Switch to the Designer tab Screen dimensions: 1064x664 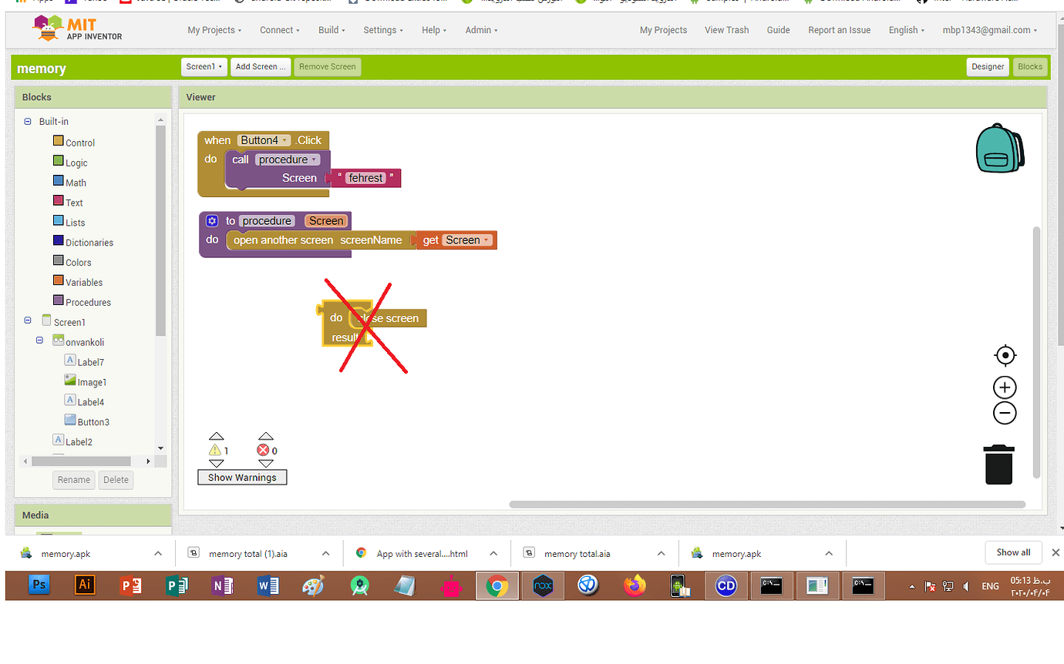(988, 67)
